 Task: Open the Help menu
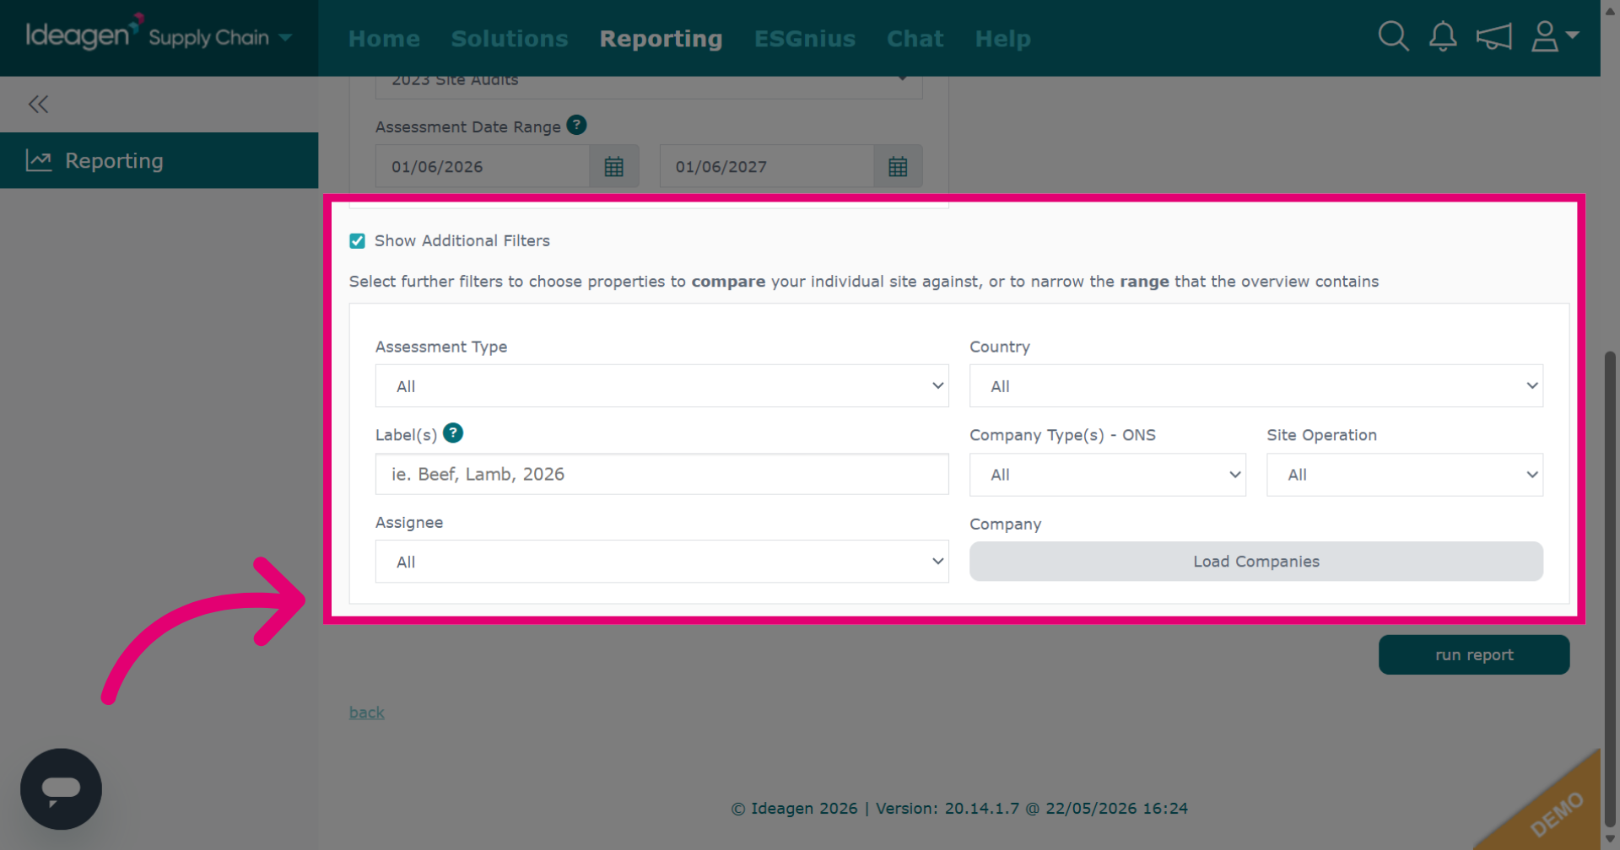point(1002,39)
